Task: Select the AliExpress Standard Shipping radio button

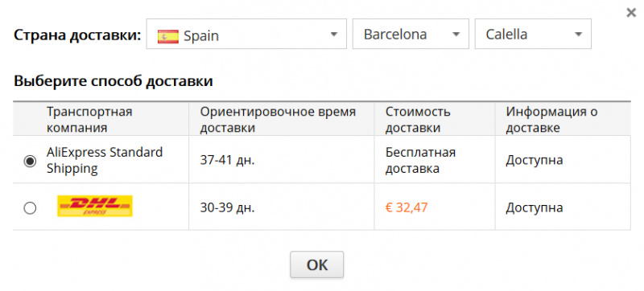Action: [30, 162]
